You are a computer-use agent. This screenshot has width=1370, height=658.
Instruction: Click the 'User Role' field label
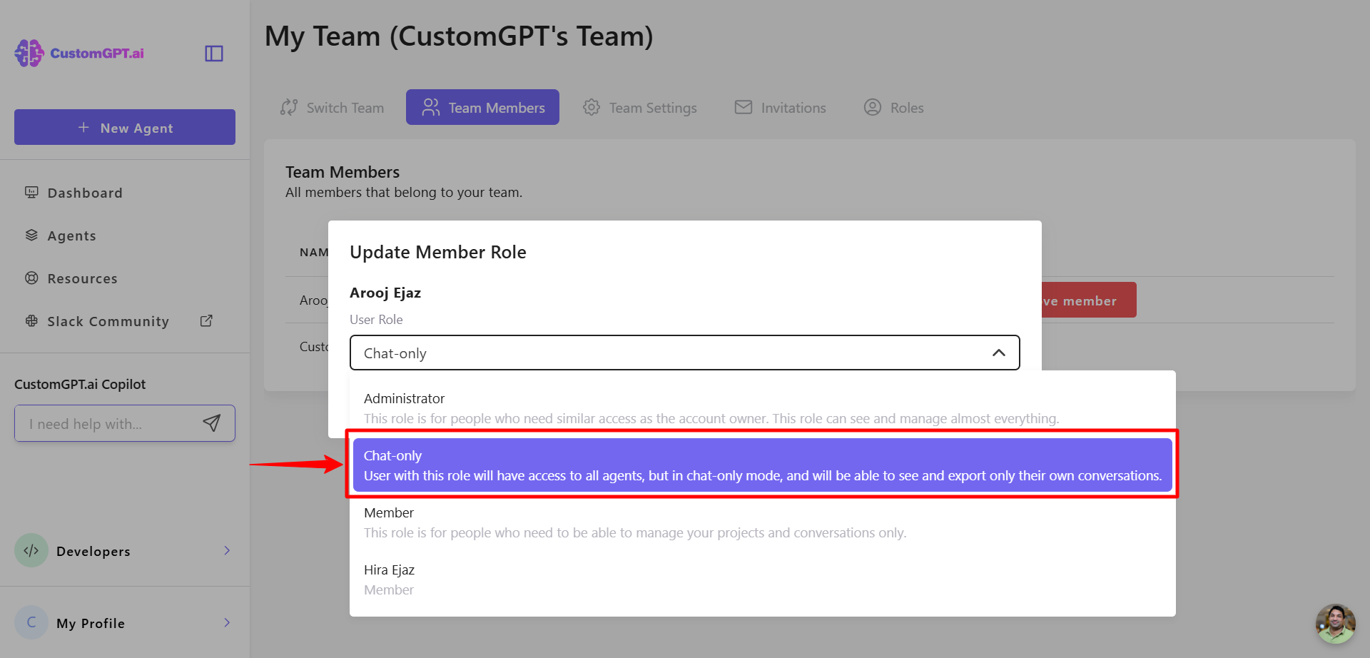[x=376, y=320]
